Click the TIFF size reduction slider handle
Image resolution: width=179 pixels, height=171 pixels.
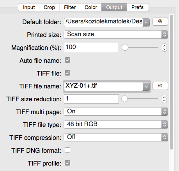[x=125, y=99]
